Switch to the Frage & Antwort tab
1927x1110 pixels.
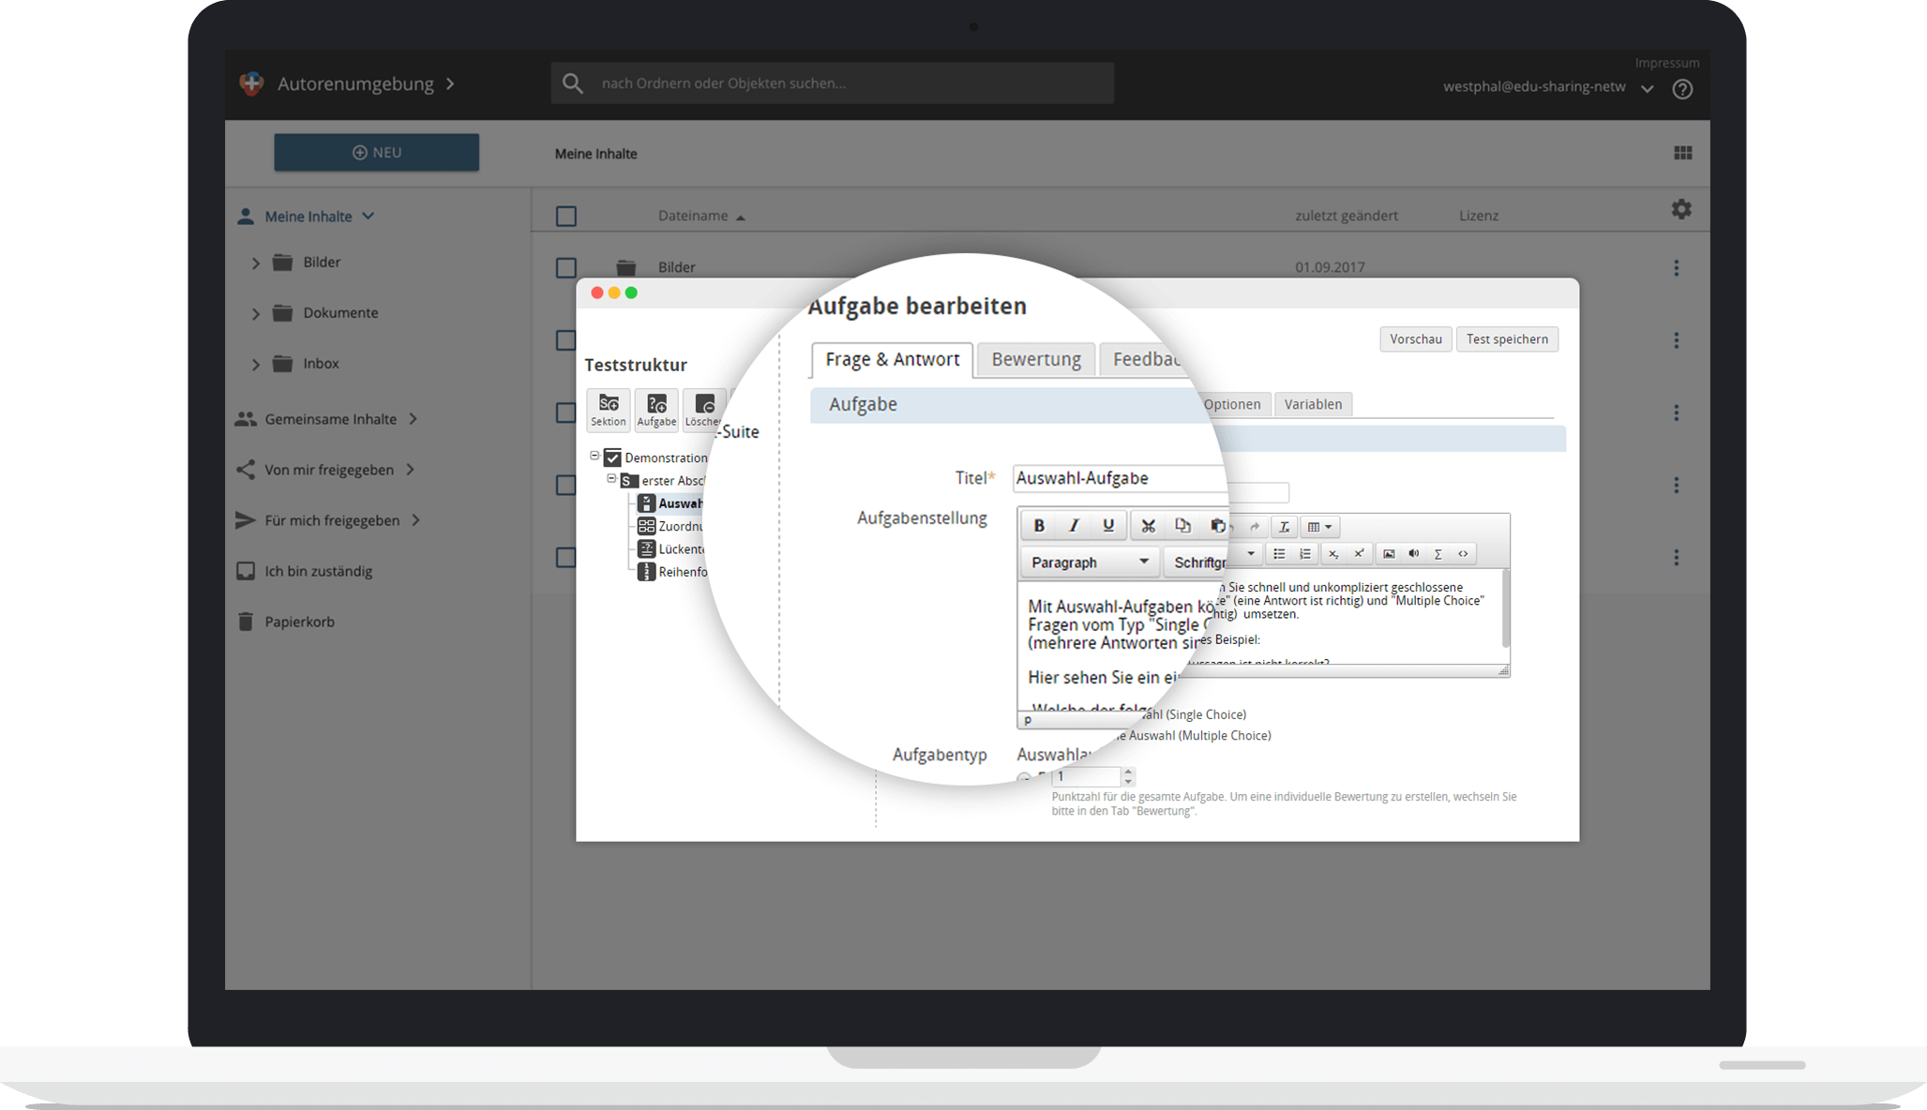click(x=892, y=359)
